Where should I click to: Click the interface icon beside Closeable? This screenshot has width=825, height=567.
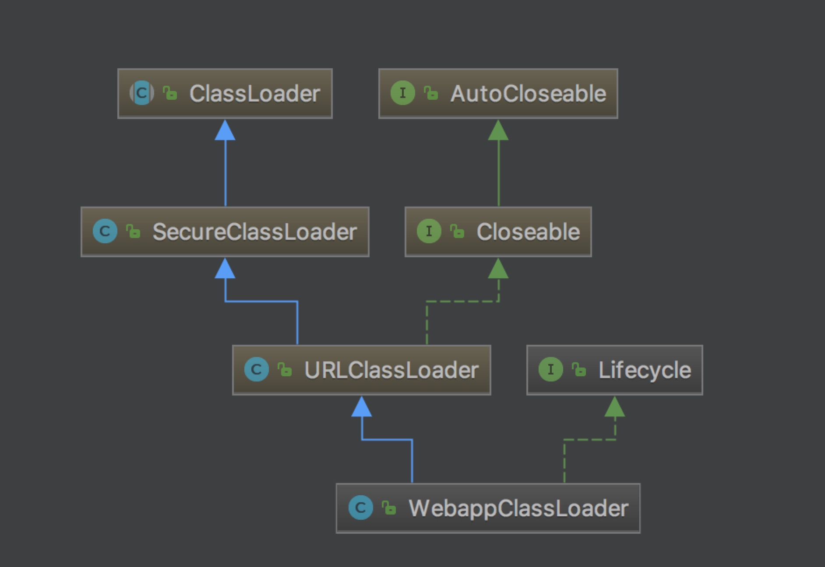pos(429,231)
